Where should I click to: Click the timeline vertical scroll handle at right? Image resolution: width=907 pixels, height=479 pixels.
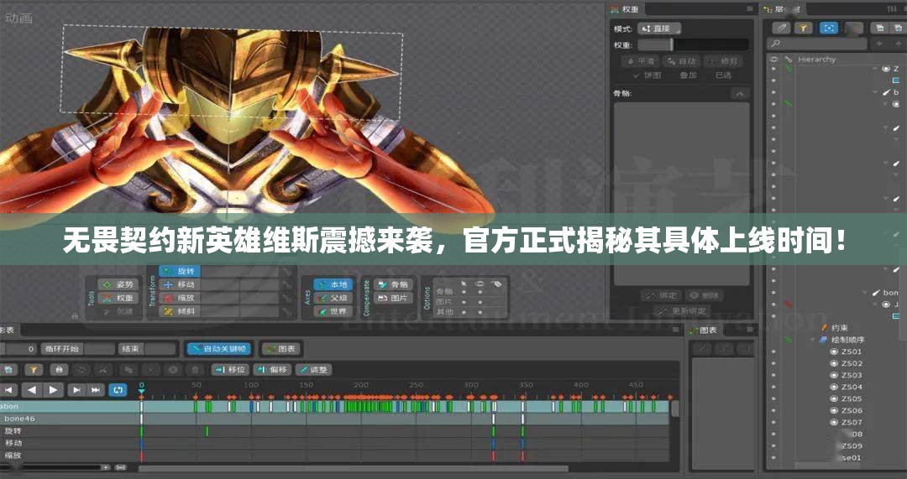(675, 409)
